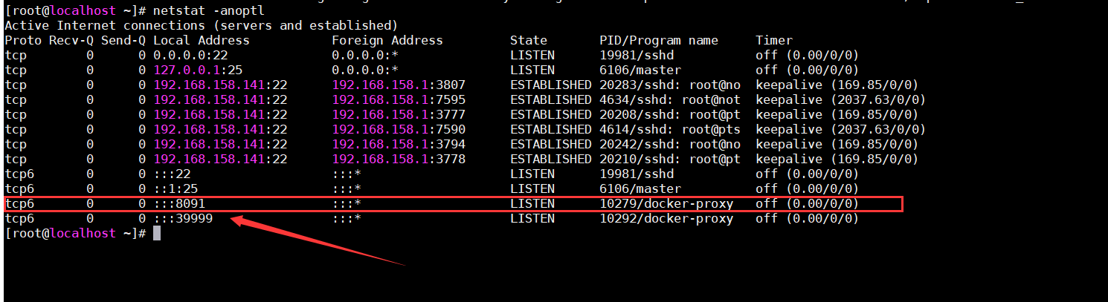Click 'keepalive (2037.63/0/0)' in the 4634 row
The image size is (1108, 302).
[841, 100]
